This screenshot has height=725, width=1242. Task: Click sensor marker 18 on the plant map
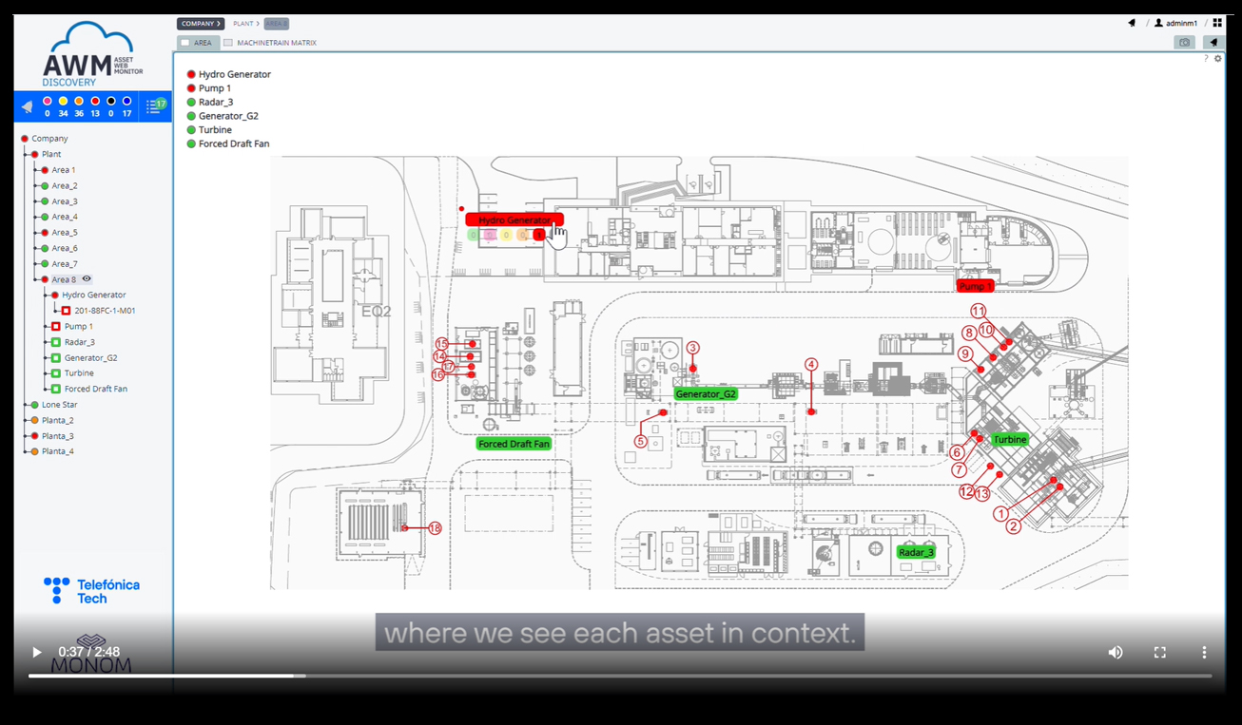point(435,528)
